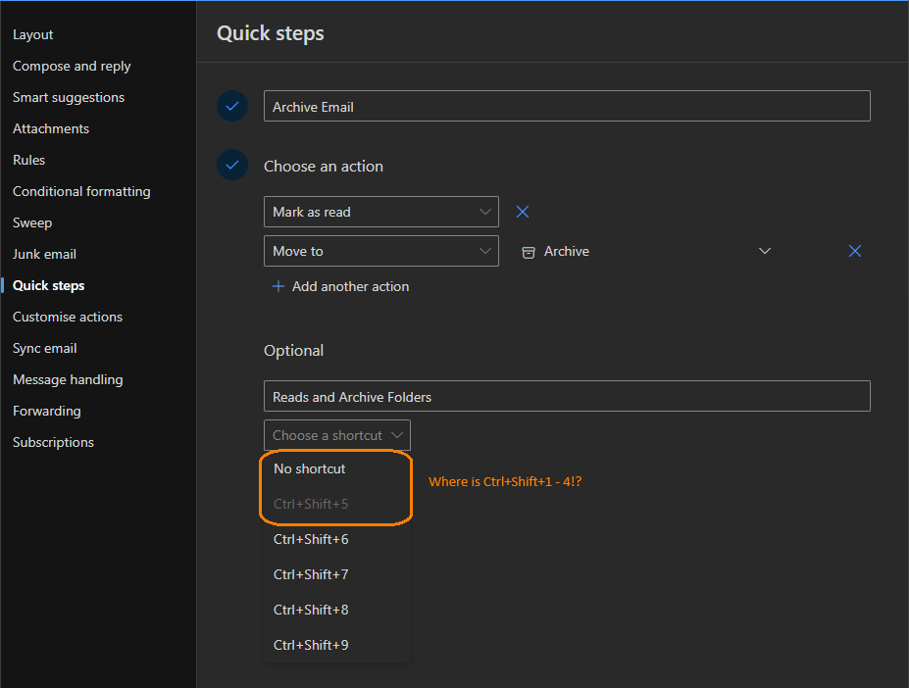Click the plus icon to add another action
This screenshot has width=909, height=688.
pyautogui.click(x=278, y=286)
